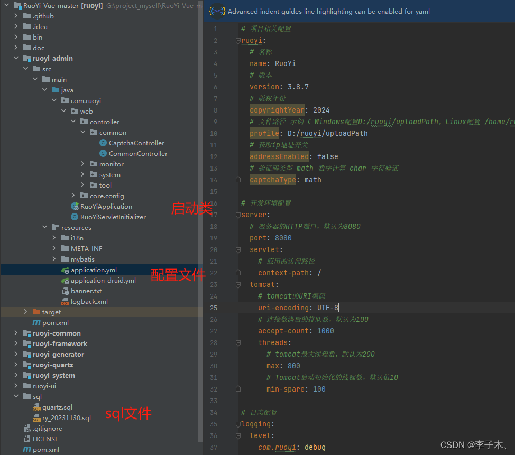Click the blue java source folder icon

pyautogui.click(x=56, y=90)
